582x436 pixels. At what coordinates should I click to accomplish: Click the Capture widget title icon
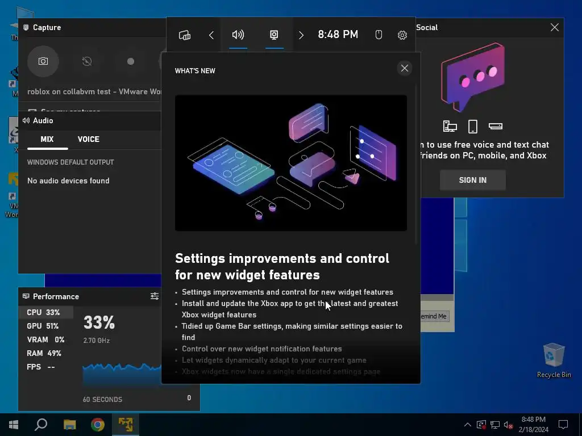[x=26, y=27]
